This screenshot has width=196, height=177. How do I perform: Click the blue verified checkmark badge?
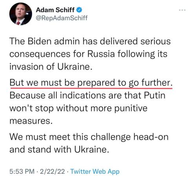[79, 10]
